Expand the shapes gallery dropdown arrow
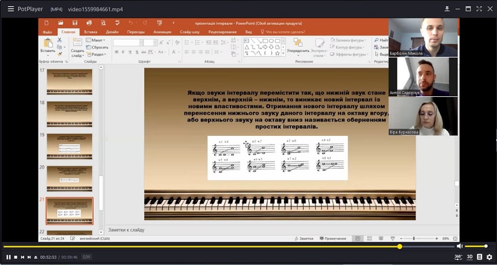Screen dimensions: 497x265 pos(283,54)
